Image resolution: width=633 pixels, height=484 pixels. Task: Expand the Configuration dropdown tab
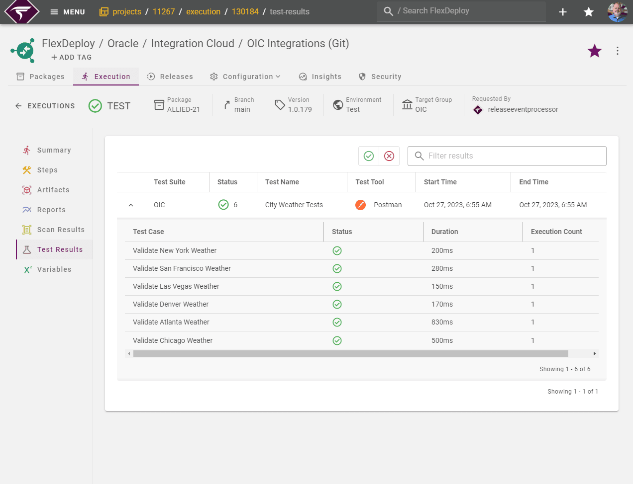tap(245, 77)
